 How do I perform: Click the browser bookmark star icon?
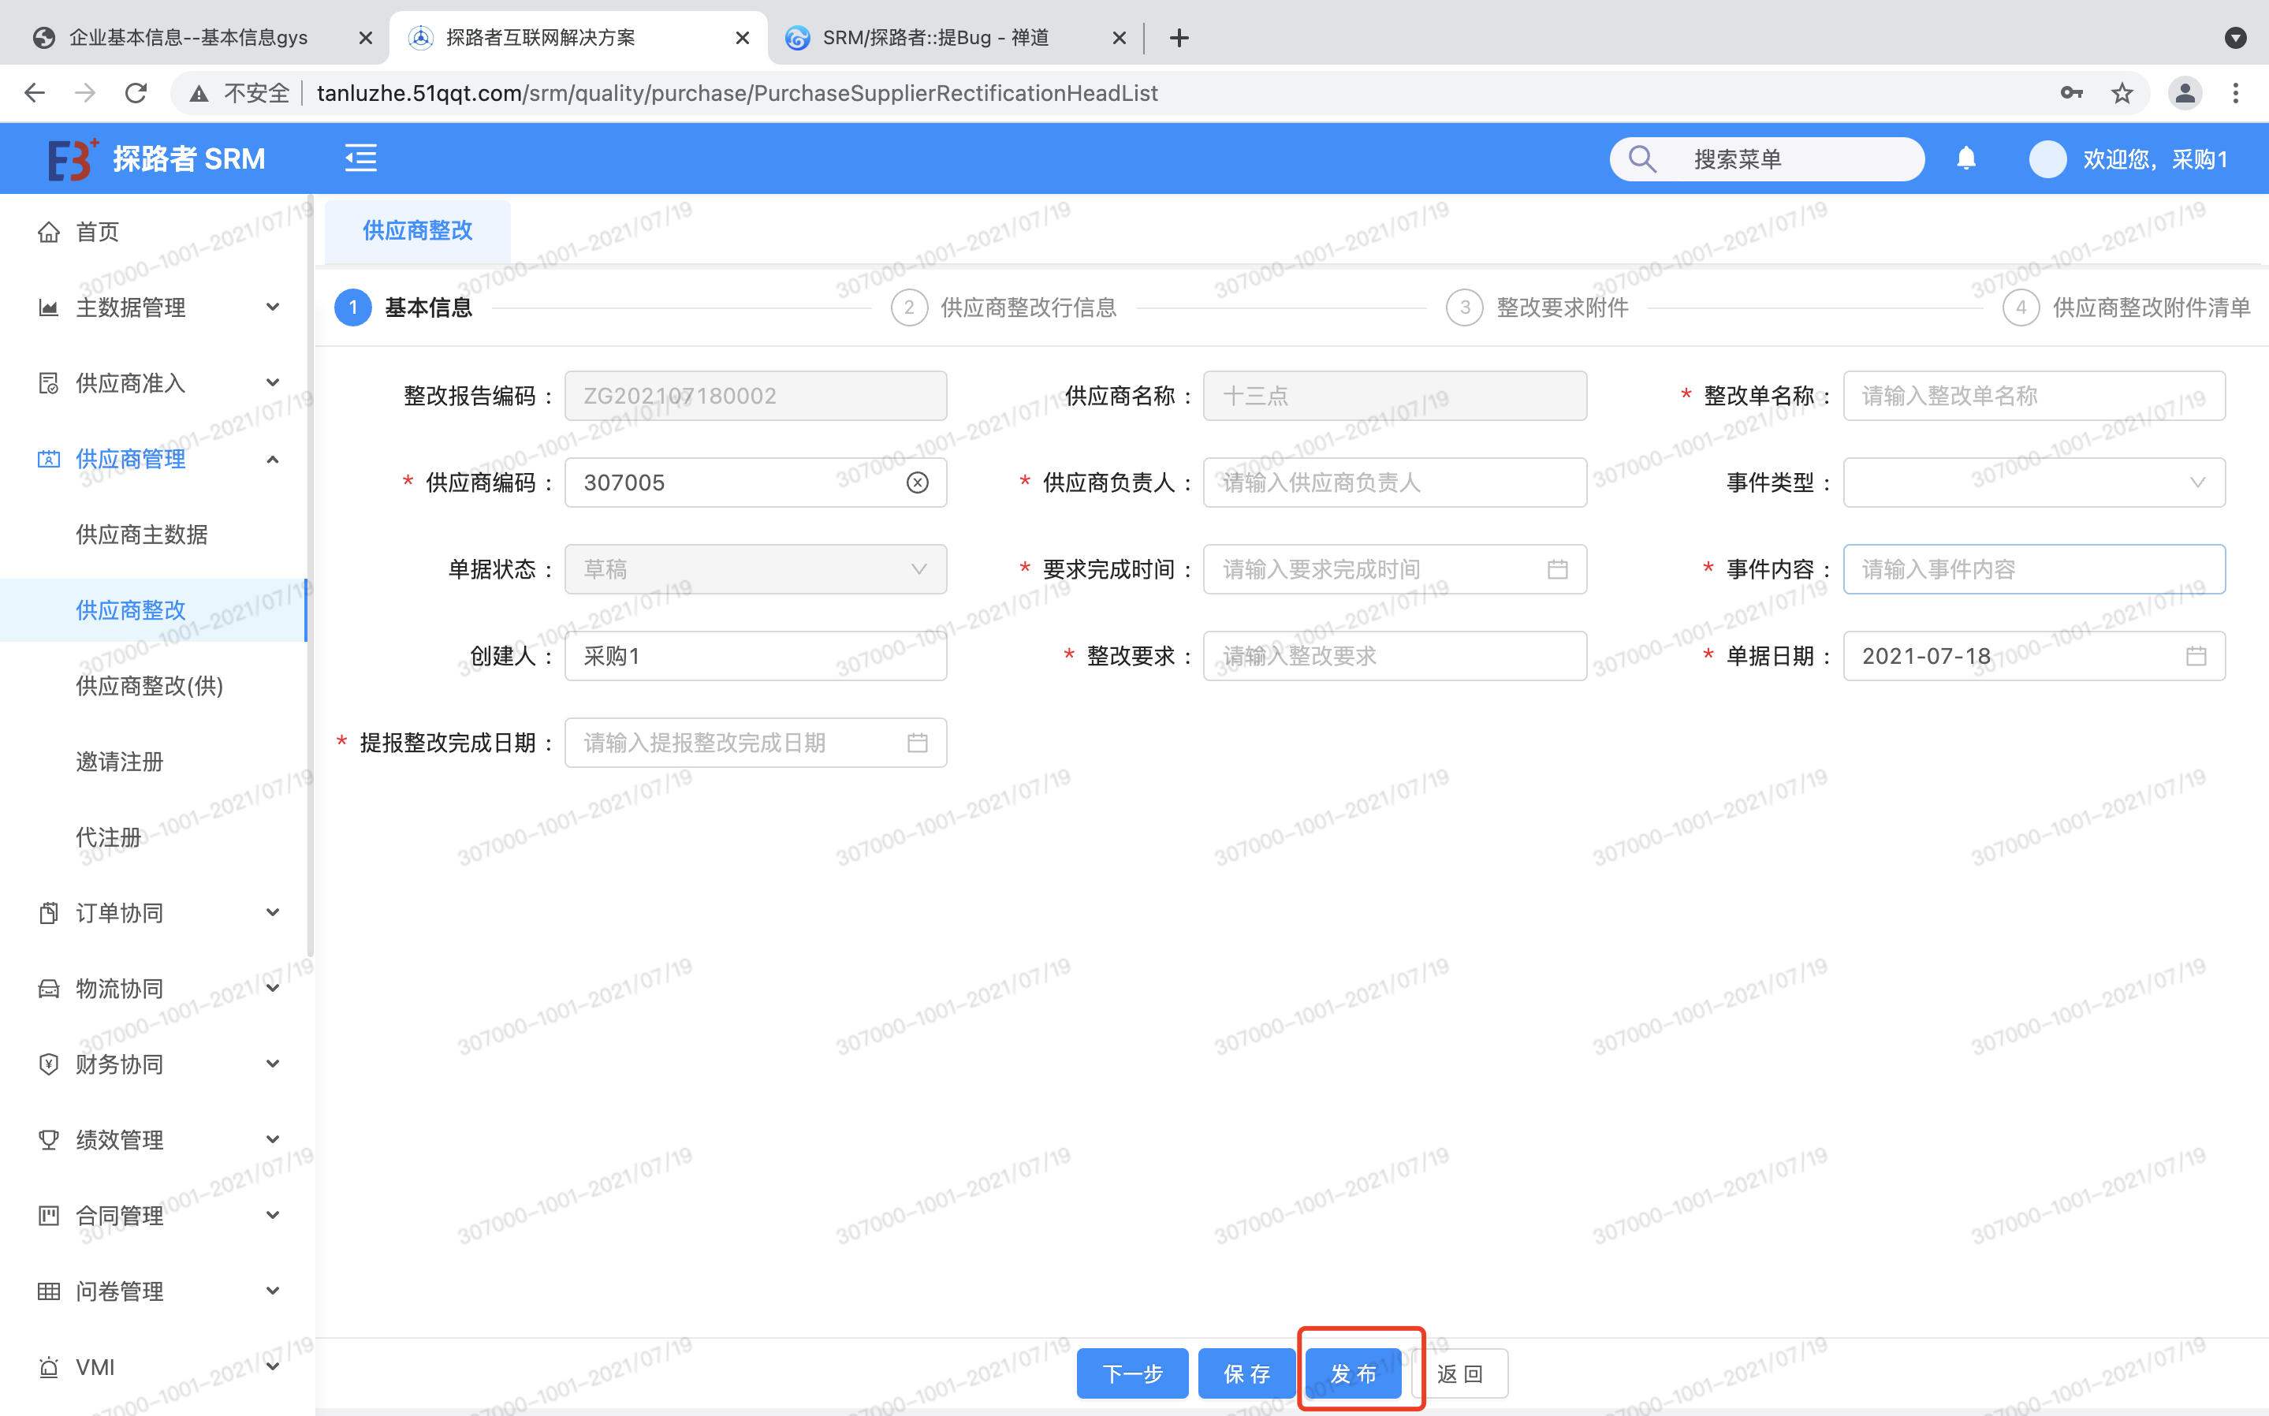(2121, 93)
